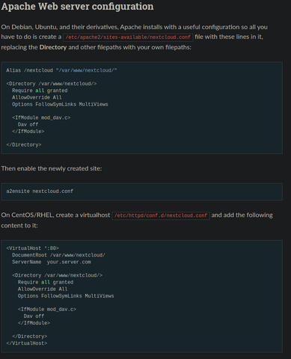Click '</Directory>' in the VirtualHost block
Viewport: 291px width, 359px height.
click(x=29, y=337)
